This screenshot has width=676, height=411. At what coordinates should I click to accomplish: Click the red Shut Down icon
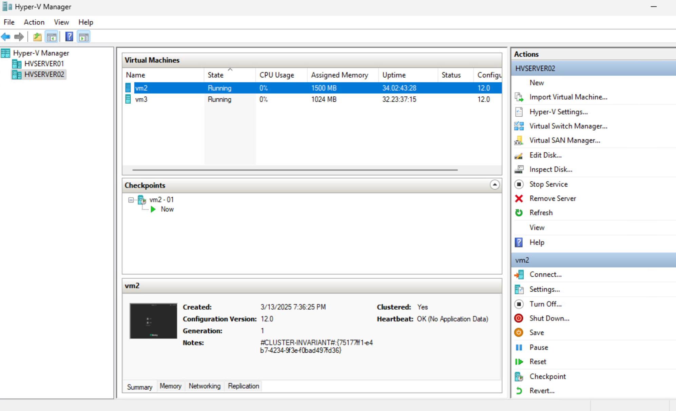point(519,318)
